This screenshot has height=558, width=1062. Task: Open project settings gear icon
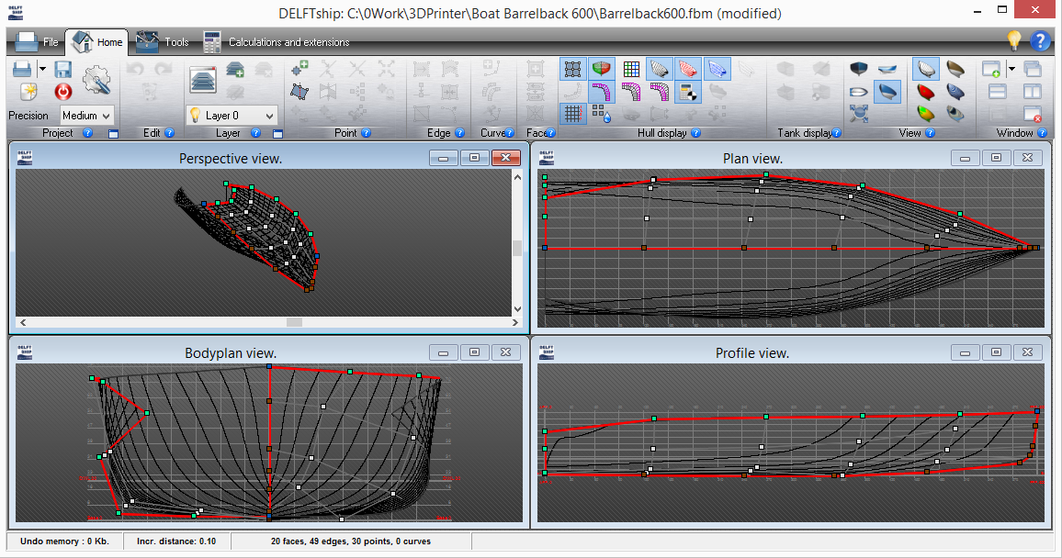pos(96,80)
